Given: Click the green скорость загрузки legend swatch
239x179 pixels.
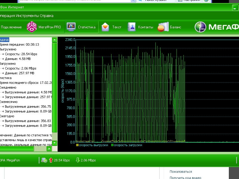Looking at the screenshot, I should [x=112, y=145].
